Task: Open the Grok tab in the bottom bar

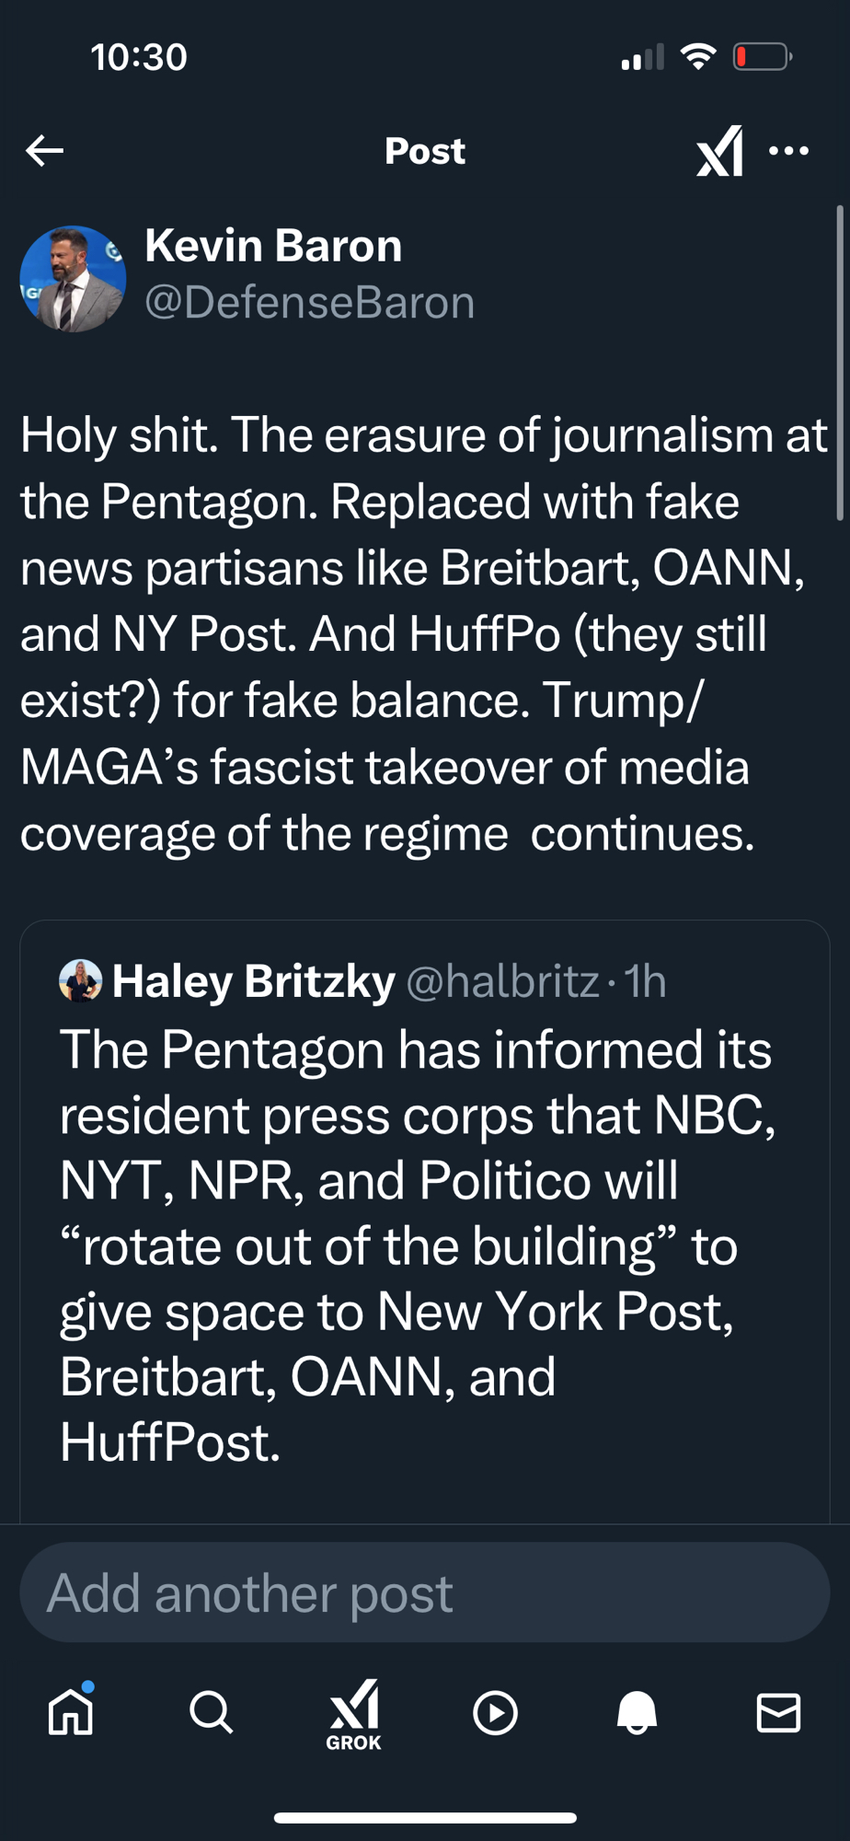Action: (354, 1714)
